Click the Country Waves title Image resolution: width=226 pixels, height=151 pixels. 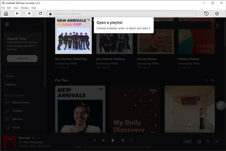(x=147, y=59)
